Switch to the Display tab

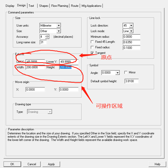pyautogui.click(x=10, y=6)
